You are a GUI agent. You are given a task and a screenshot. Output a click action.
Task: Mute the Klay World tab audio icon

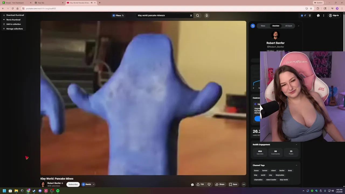(x=92, y=3)
